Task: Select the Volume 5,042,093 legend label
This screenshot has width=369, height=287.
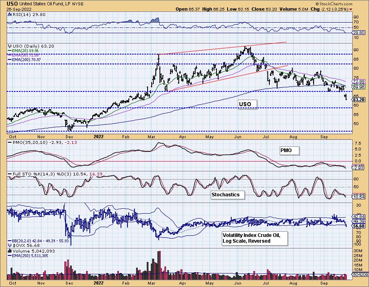Action: coord(34,251)
